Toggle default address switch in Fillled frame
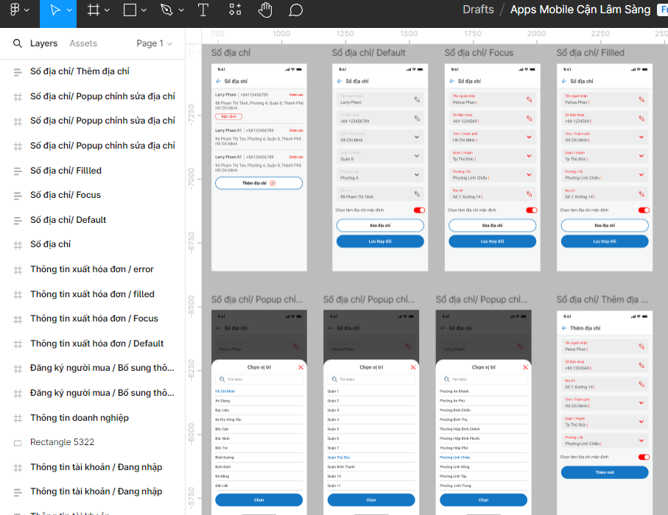This screenshot has height=515, width=668. [644, 210]
